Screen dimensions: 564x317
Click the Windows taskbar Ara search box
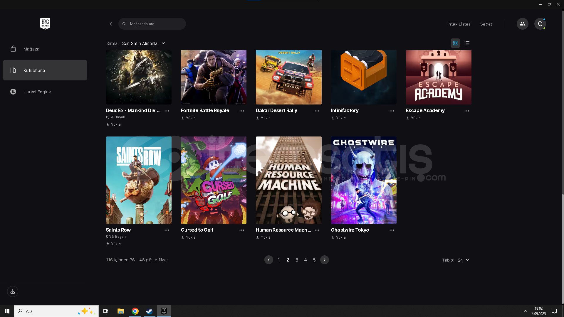tap(56, 311)
